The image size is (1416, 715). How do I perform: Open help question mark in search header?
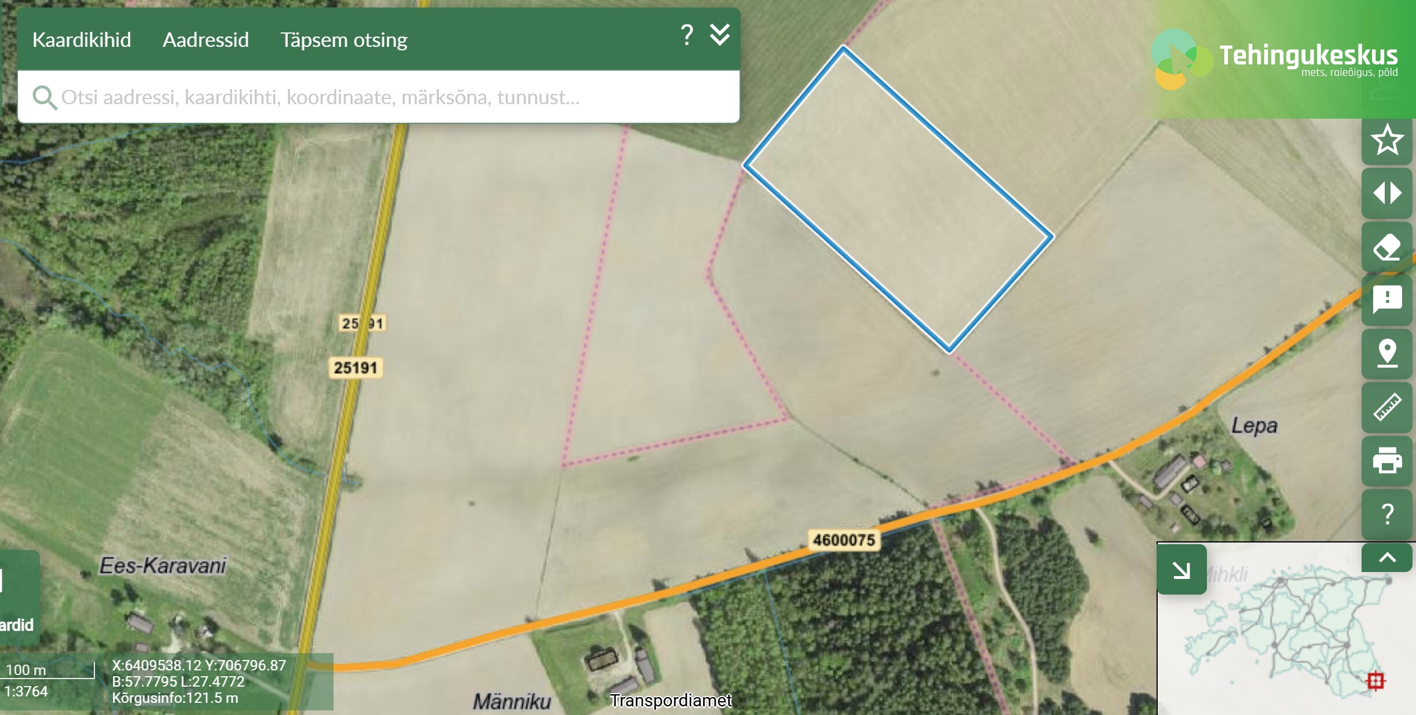click(687, 35)
